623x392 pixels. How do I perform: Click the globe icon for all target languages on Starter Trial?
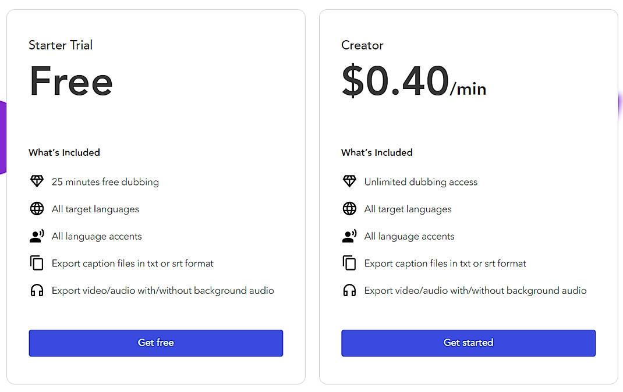[37, 209]
